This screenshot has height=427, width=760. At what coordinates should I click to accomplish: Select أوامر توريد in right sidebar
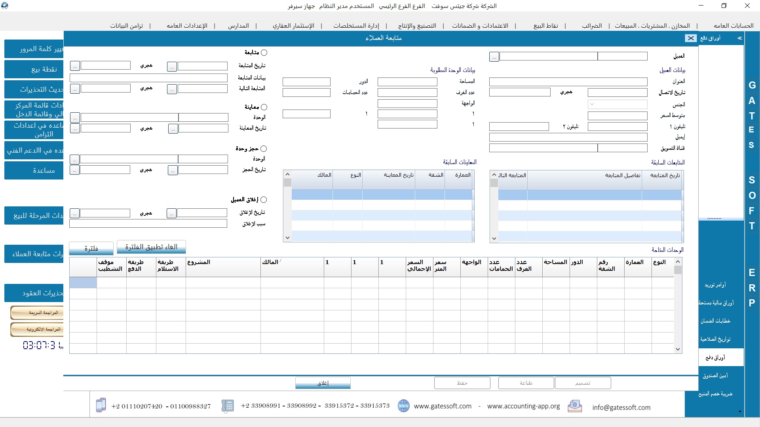click(x=715, y=285)
